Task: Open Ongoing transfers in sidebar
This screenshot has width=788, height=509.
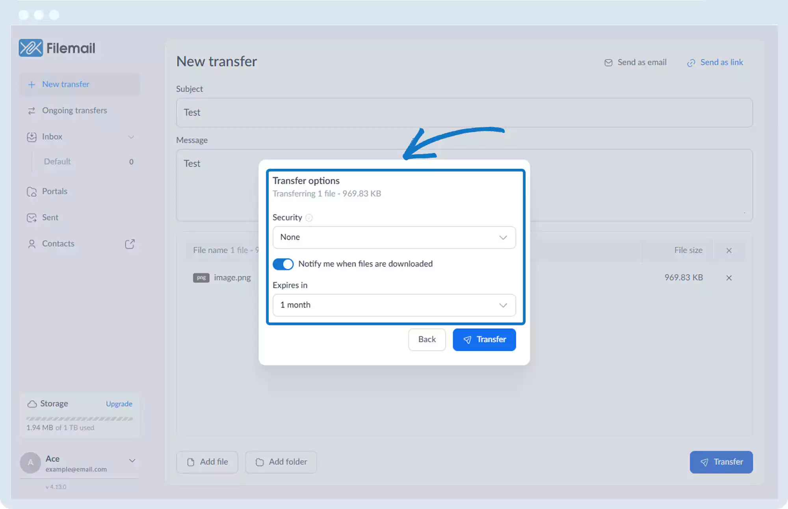Action: coord(74,111)
